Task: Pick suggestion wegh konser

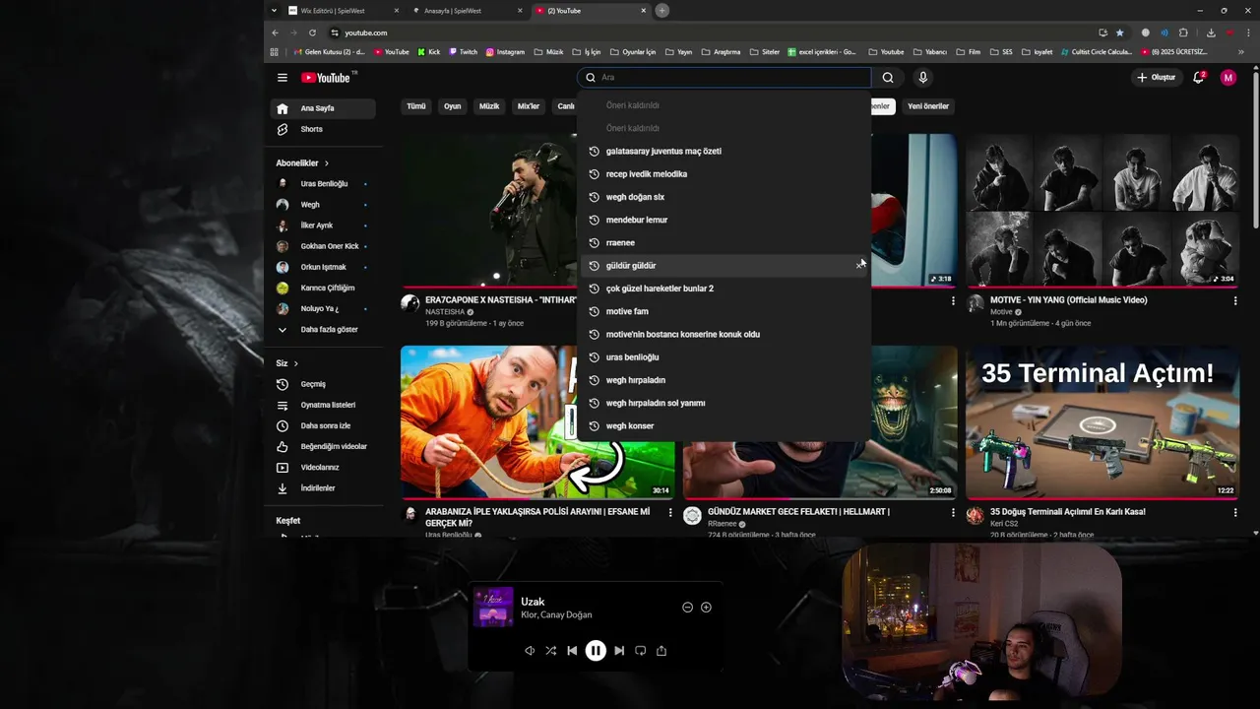Action: click(x=724, y=426)
